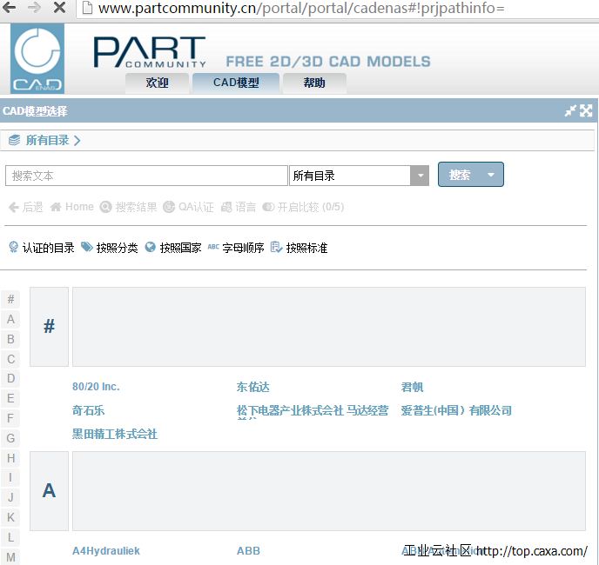599x565 pixels.
Task: Jump to letter M in index
Action: pyautogui.click(x=10, y=557)
